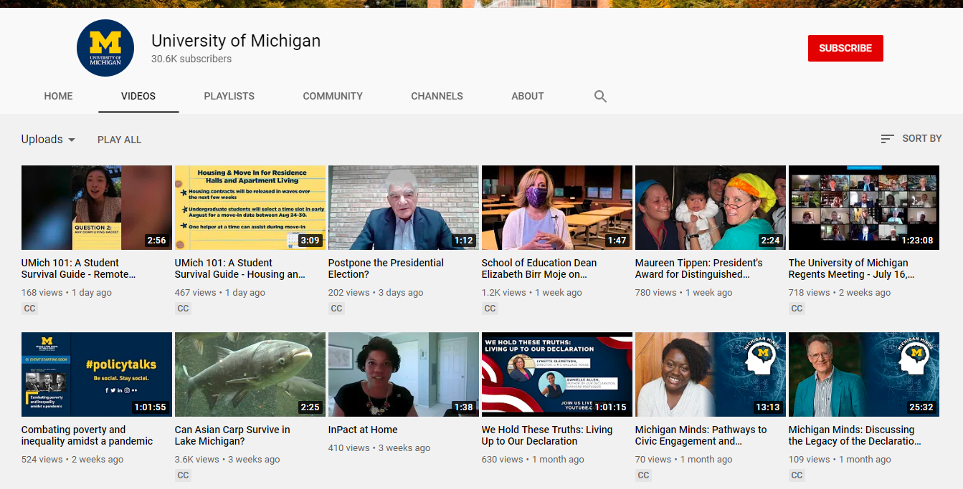Play the 2:24 Maureen Tippen thumbnail
Image resolution: width=963 pixels, height=489 pixels.
711,208
